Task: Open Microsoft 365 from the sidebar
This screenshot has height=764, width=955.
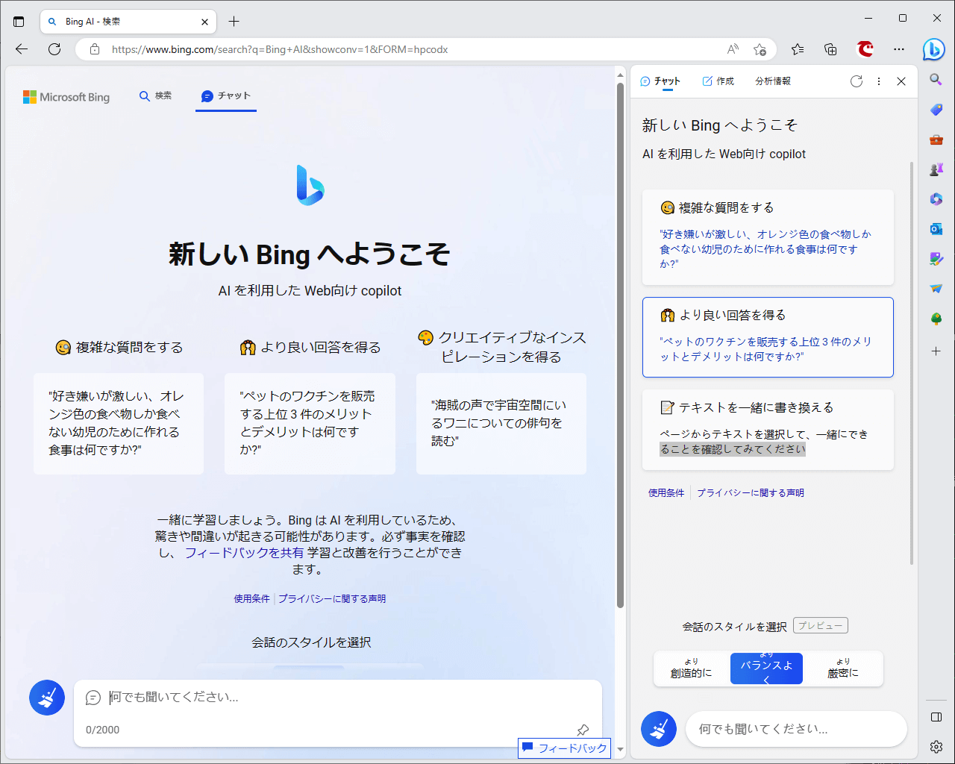Action: (935, 199)
